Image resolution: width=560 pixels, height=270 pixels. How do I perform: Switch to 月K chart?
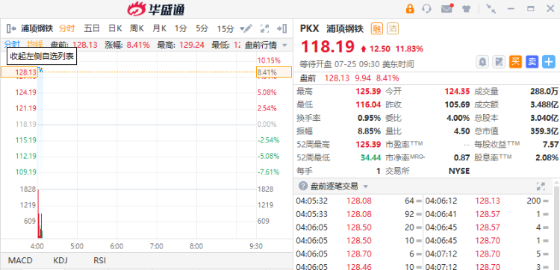(x=159, y=28)
